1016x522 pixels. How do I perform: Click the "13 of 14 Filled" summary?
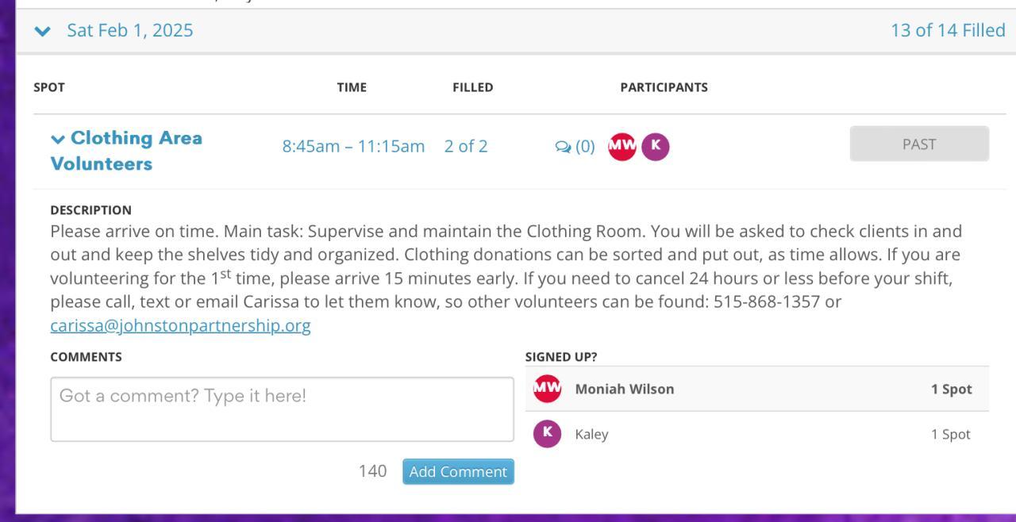[948, 31]
